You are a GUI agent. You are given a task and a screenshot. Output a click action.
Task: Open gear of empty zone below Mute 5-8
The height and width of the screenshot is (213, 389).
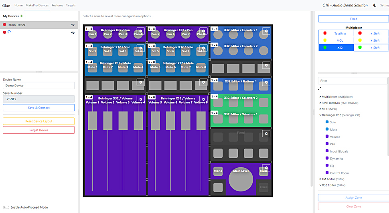[203, 82]
